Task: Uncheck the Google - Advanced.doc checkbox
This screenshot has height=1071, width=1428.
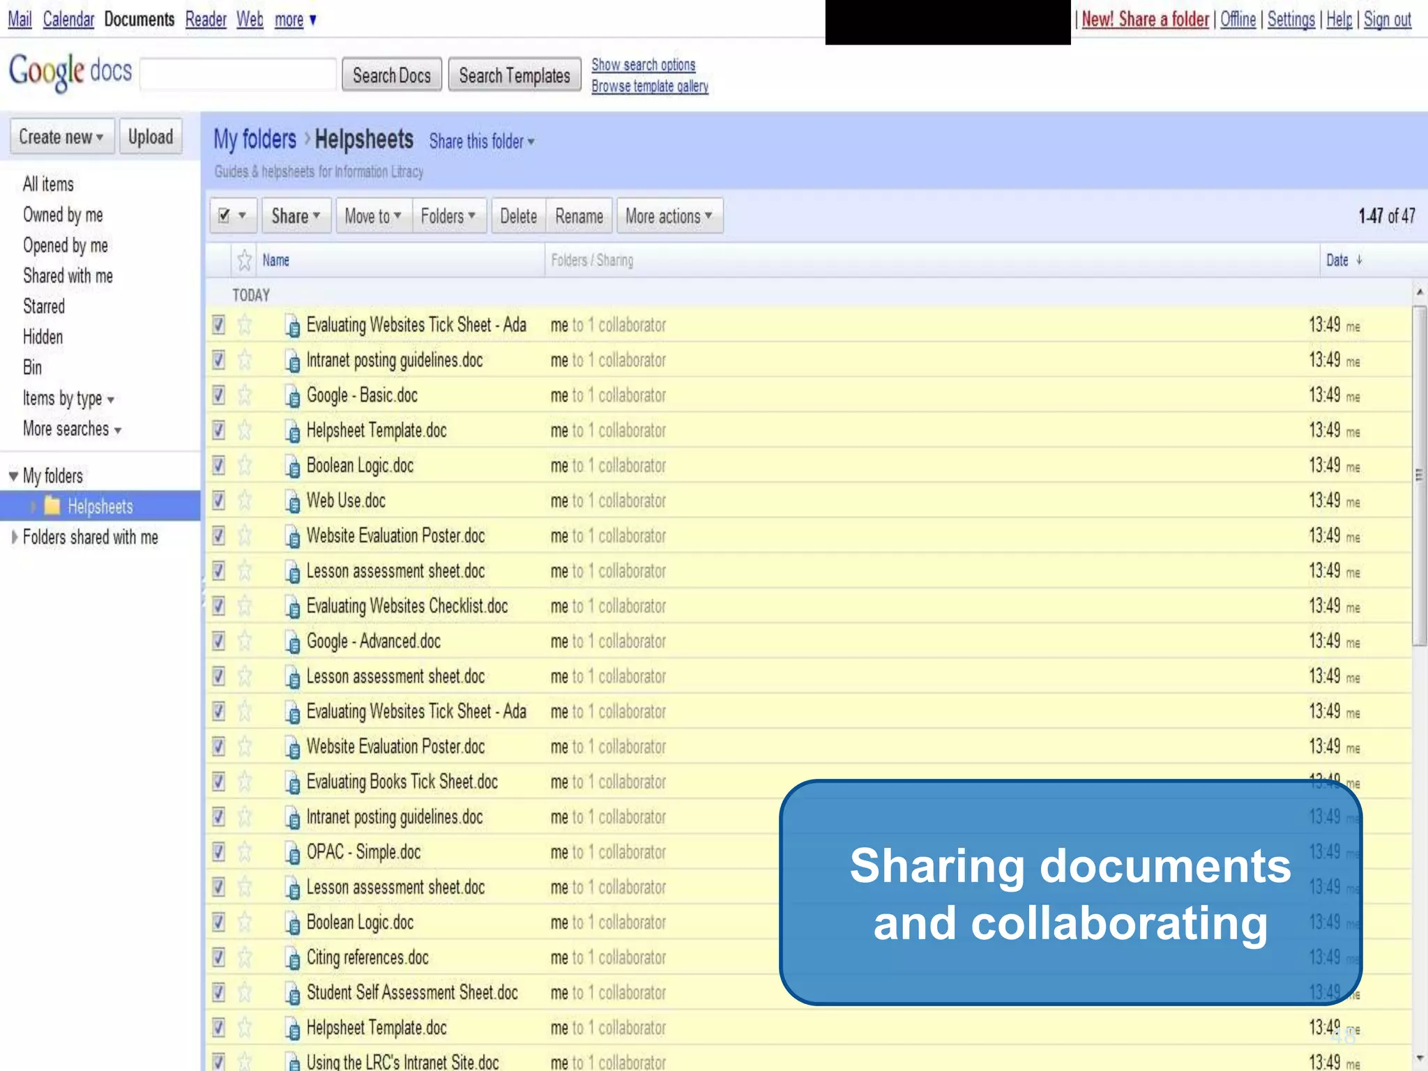Action: pyautogui.click(x=219, y=641)
